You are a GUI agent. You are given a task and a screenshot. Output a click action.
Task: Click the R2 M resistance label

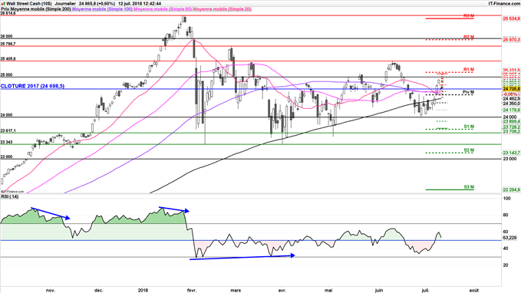469,38
